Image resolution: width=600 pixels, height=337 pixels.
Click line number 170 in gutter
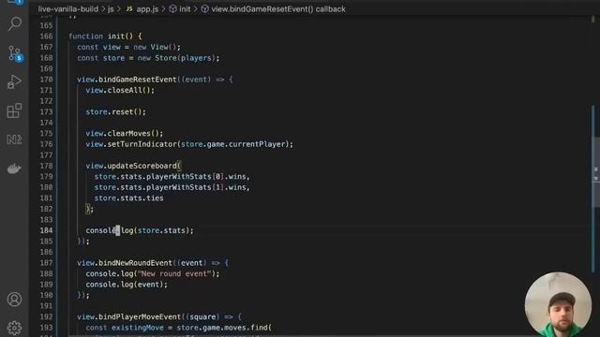(x=46, y=80)
